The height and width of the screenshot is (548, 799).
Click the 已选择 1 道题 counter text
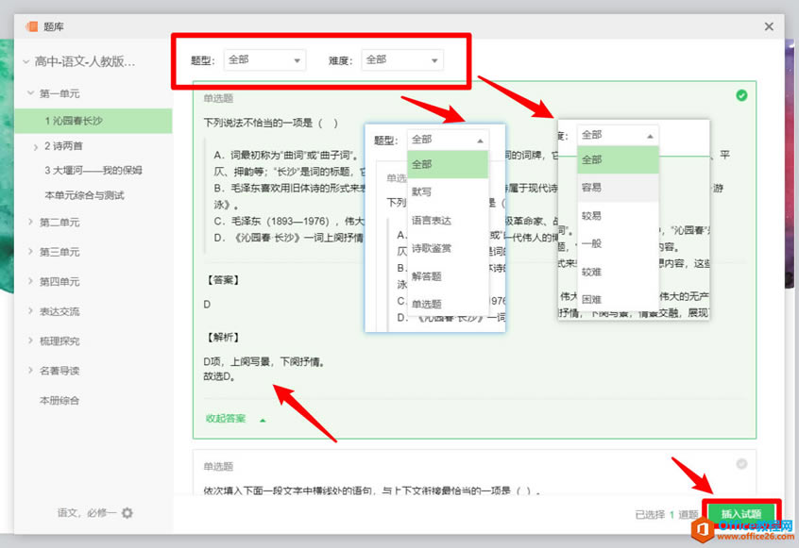pyautogui.click(x=667, y=514)
